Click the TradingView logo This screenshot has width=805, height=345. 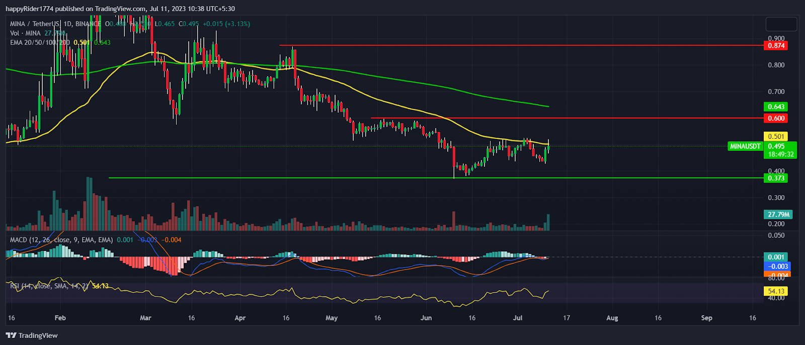point(32,335)
